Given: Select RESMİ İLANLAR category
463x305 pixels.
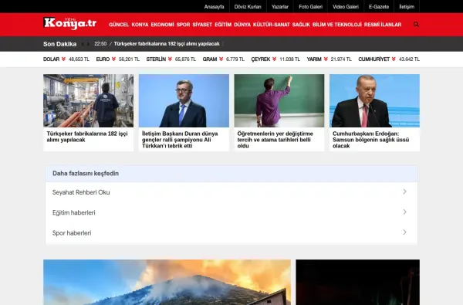Looking at the screenshot, I should [x=383, y=25].
